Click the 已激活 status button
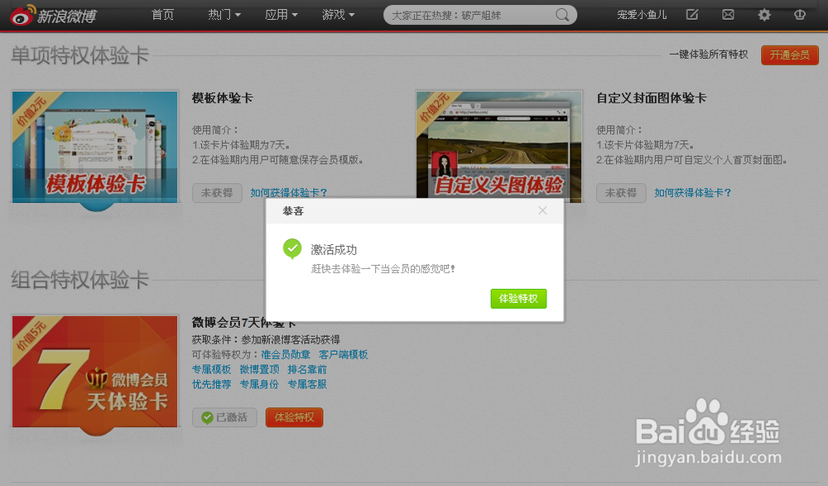828x486 pixels. click(x=224, y=417)
